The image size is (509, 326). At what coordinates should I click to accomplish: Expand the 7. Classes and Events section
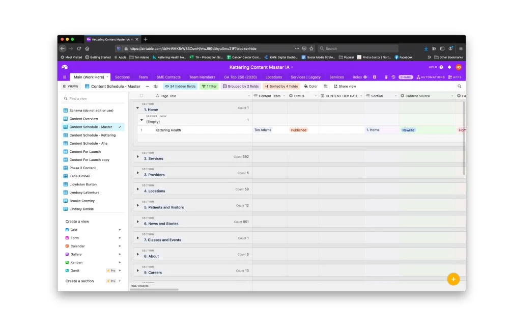tap(137, 238)
